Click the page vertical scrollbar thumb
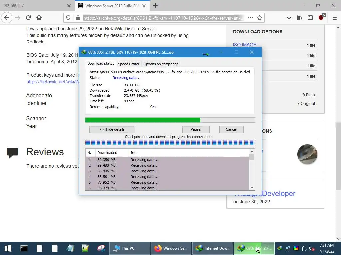 click(338, 156)
